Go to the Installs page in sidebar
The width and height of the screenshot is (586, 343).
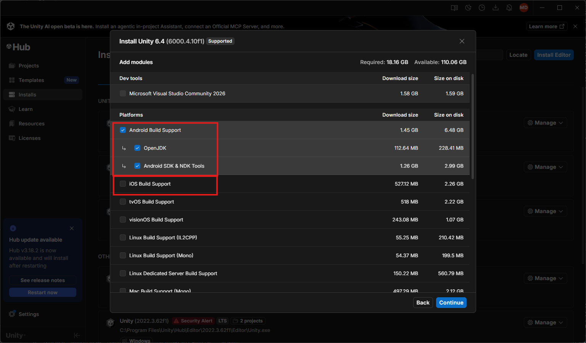click(x=43, y=95)
